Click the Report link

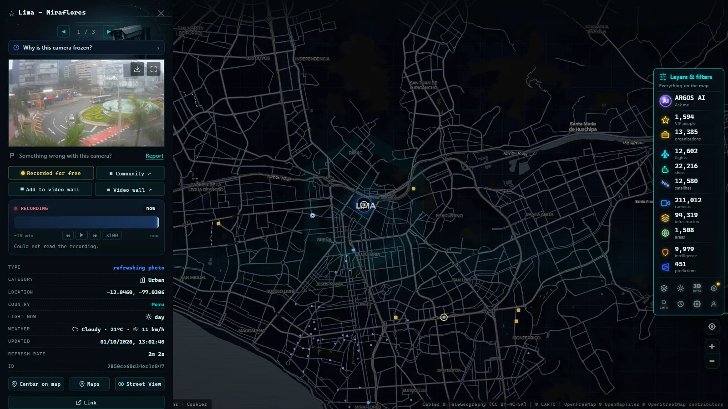tap(154, 156)
